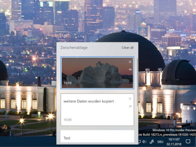
Task: Switch the DEU input language indicator
Action: pyautogui.click(x=160, y=142)
